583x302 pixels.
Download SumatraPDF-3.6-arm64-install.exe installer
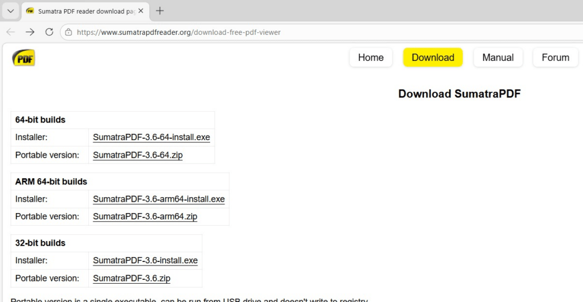coord(159,199)
